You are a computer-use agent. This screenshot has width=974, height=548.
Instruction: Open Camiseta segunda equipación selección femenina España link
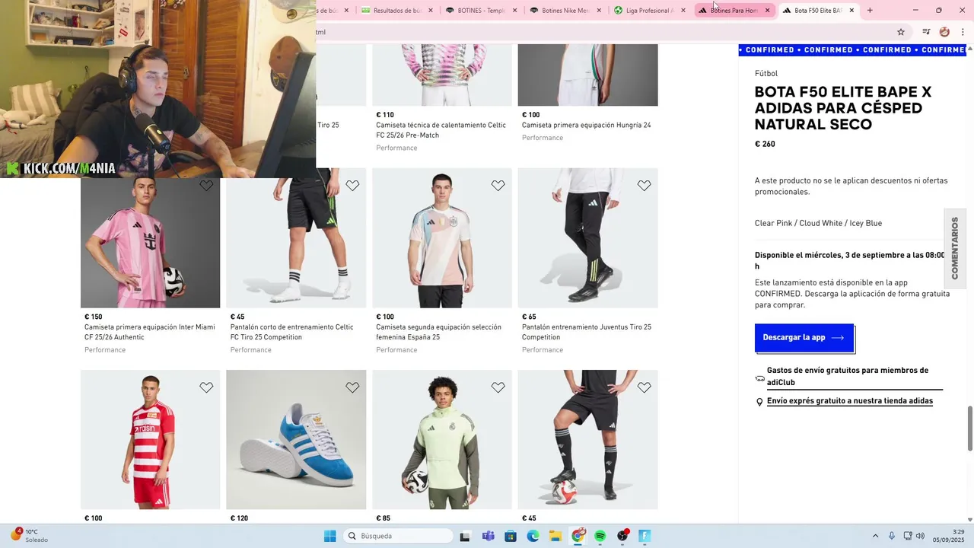[x=438, y=332]
